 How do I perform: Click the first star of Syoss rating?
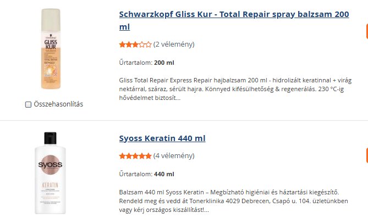(122, 156)
